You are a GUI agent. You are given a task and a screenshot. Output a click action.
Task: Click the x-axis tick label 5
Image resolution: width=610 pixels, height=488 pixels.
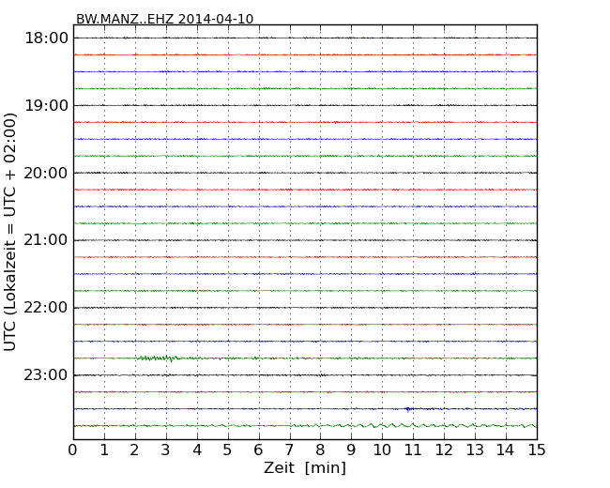[x=228, y=450]
